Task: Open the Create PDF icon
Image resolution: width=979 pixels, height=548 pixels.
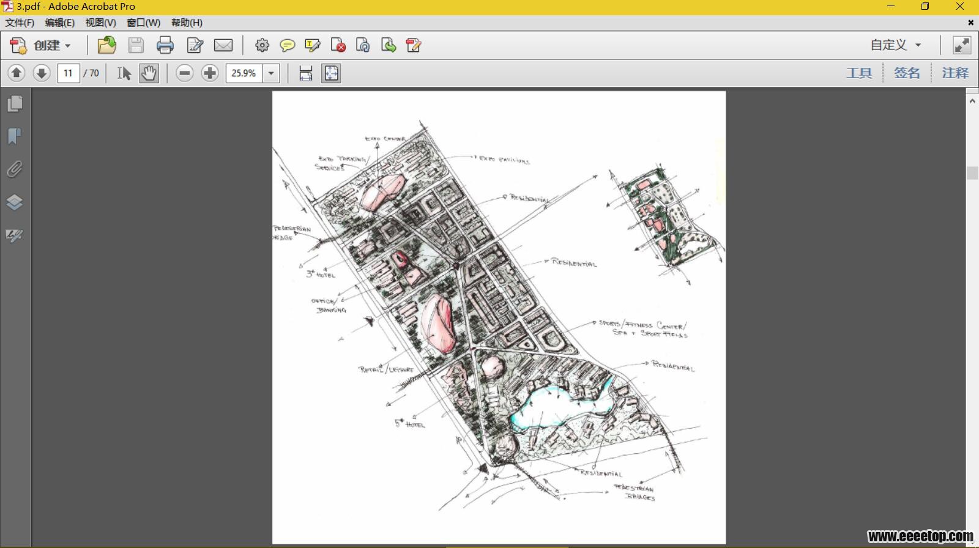Action: click(18, 45)
